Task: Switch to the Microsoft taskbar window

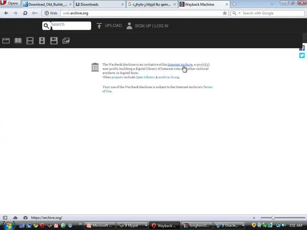Action: tap(100, 226)
